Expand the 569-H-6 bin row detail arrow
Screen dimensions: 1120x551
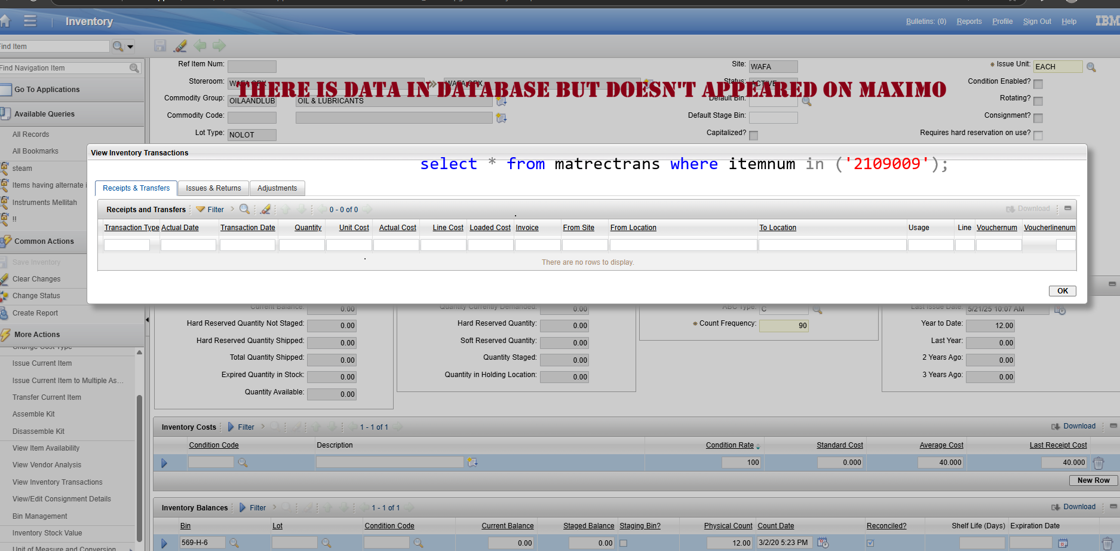pos(165,543)
